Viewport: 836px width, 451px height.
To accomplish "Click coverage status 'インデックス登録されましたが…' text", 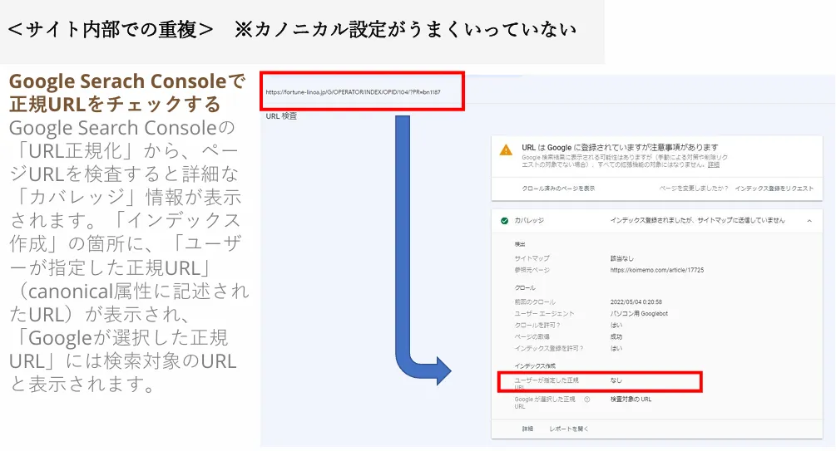I will click(x=697, y=220).
